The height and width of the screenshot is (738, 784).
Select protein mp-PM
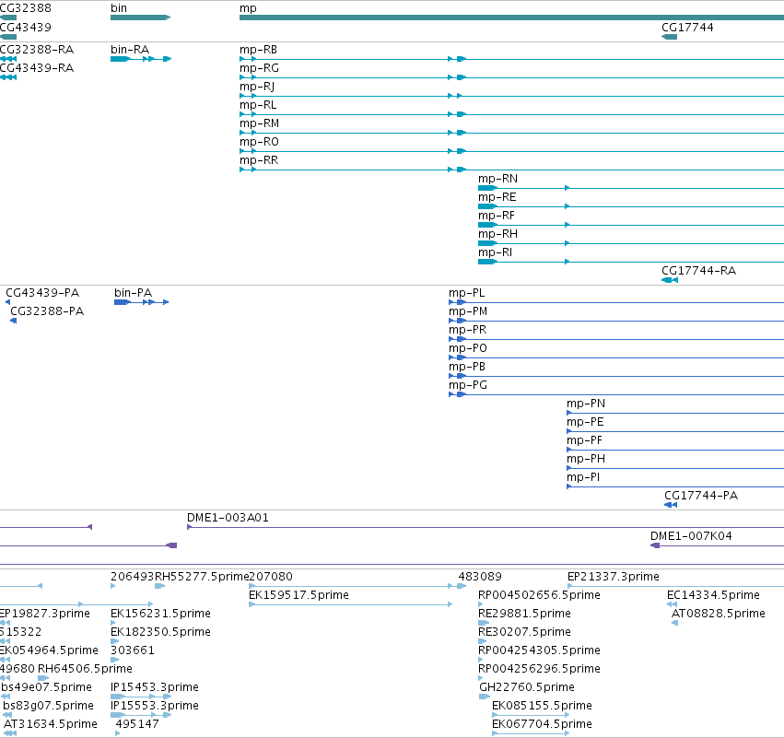point(467,311)
